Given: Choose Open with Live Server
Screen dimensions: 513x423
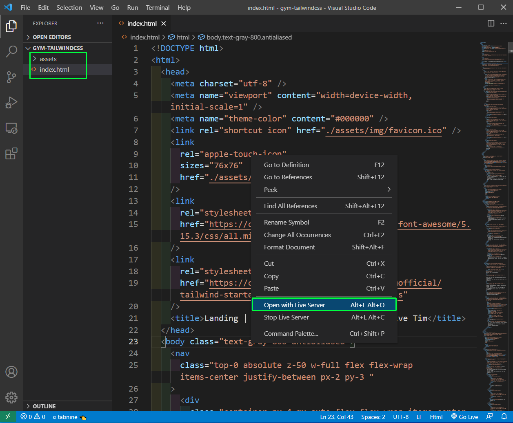Looking at the screenshot, I should pos(324,305).
